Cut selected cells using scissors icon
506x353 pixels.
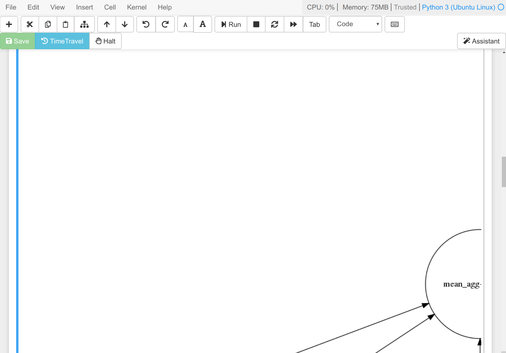pos(30,24)
